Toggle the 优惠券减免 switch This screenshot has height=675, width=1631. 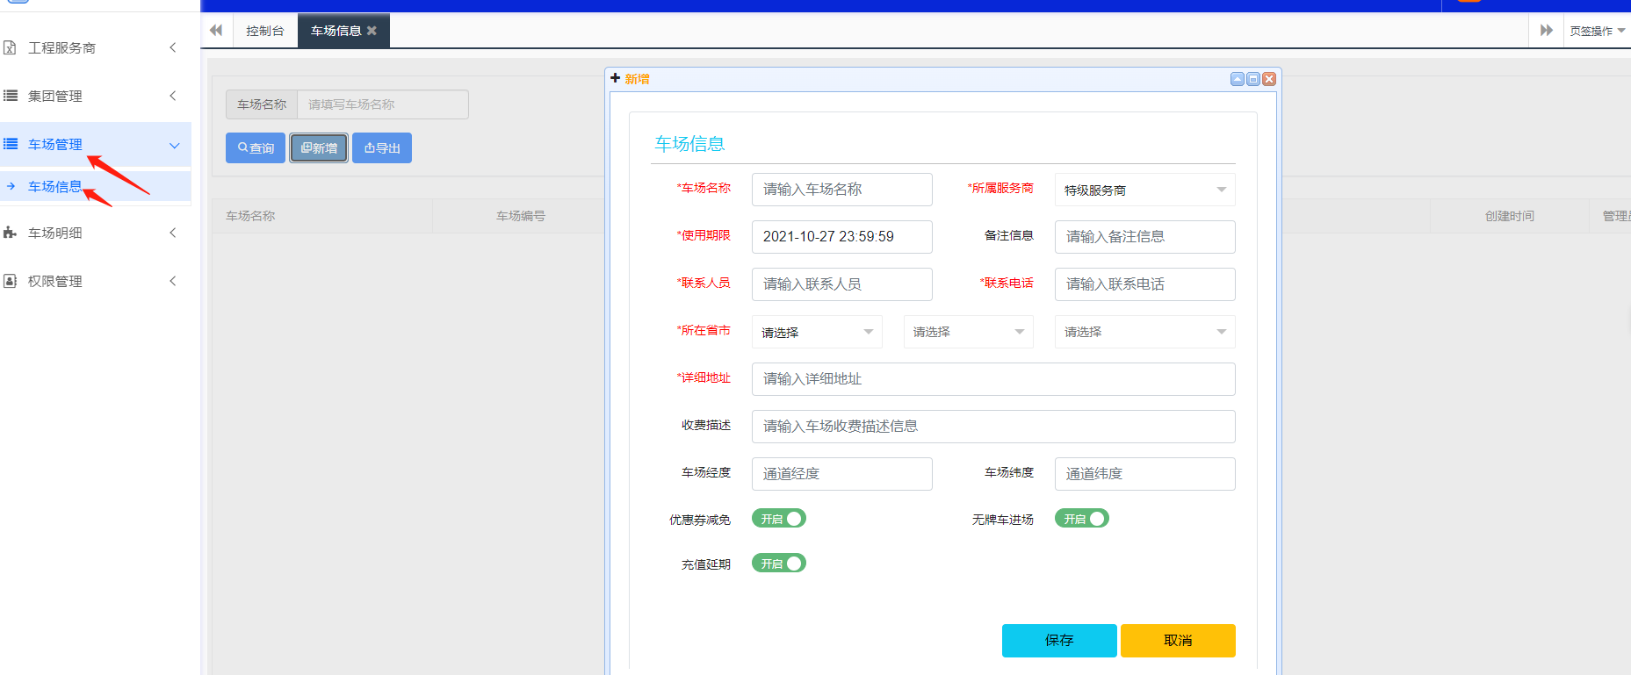[x=778, y=519]
